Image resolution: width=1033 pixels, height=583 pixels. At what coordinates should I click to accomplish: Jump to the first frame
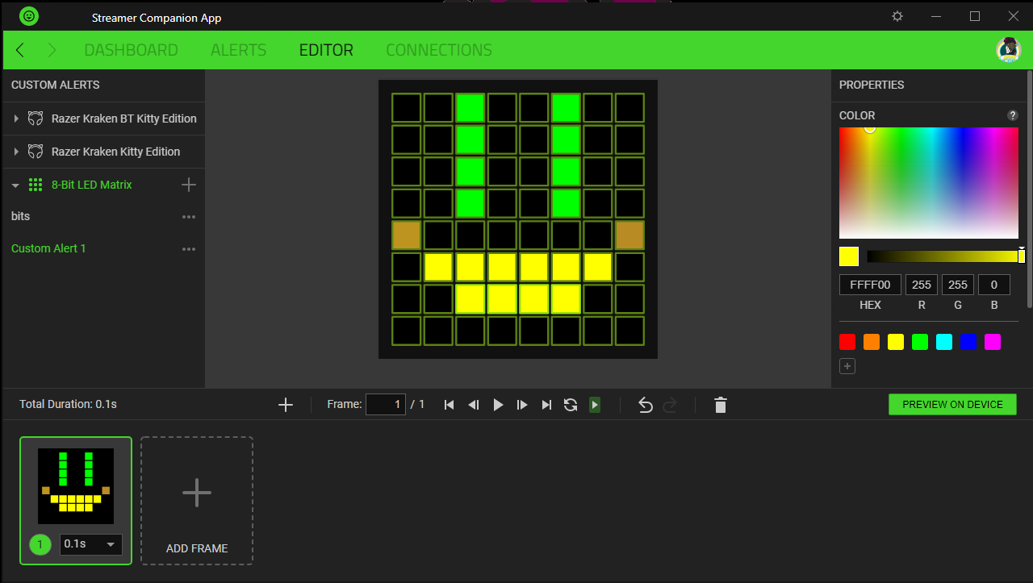450,405
